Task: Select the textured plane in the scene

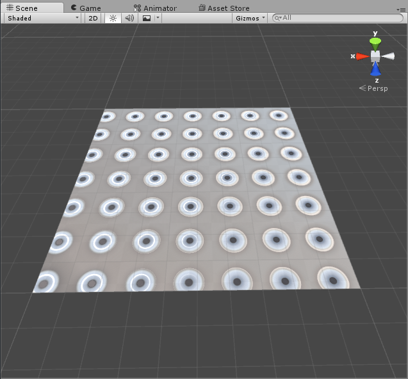Action: coord(196,199)
